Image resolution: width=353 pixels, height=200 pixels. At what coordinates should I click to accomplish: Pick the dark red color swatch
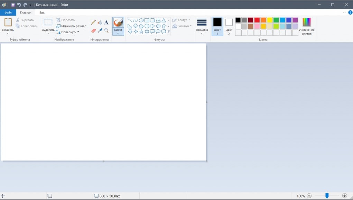(251, 20)
